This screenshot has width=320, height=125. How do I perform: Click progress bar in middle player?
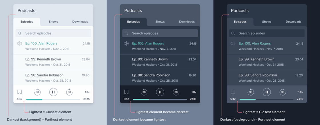point(160,100)
